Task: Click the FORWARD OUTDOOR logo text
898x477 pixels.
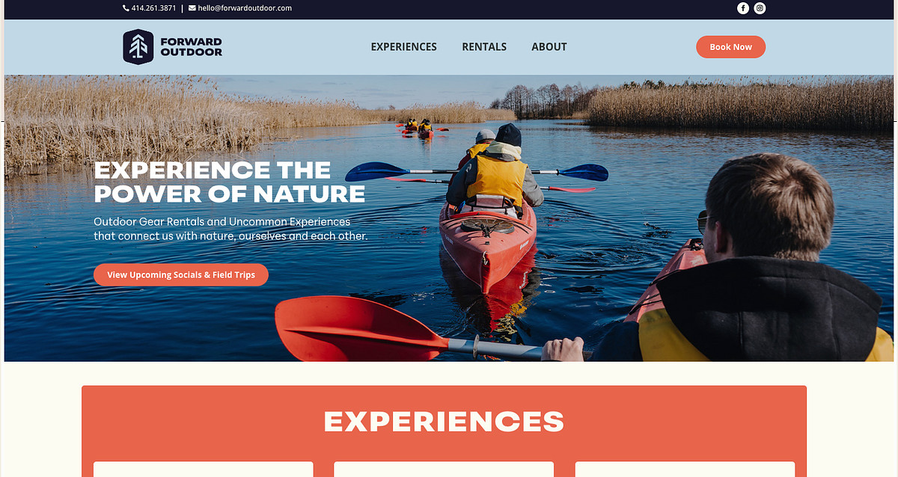Action: (x=191, y=47)
